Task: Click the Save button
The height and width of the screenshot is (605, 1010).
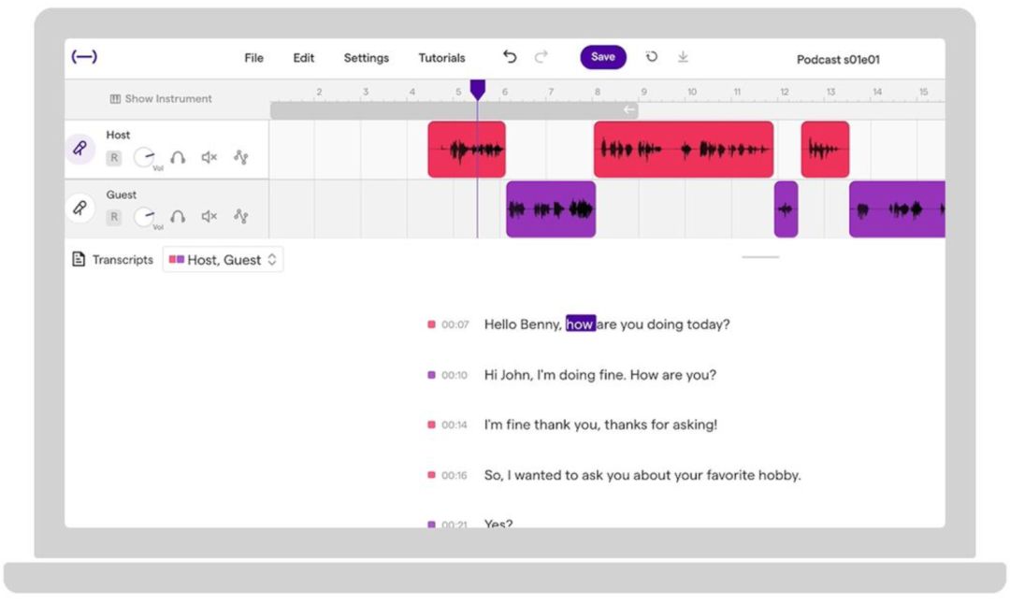Action: pos(603,57)
